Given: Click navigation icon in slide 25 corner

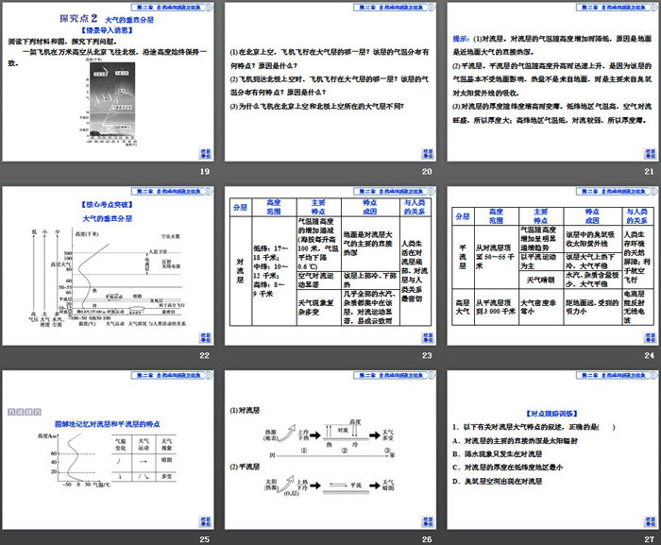Looking at the screenshot, I should [x=205, y=521].
